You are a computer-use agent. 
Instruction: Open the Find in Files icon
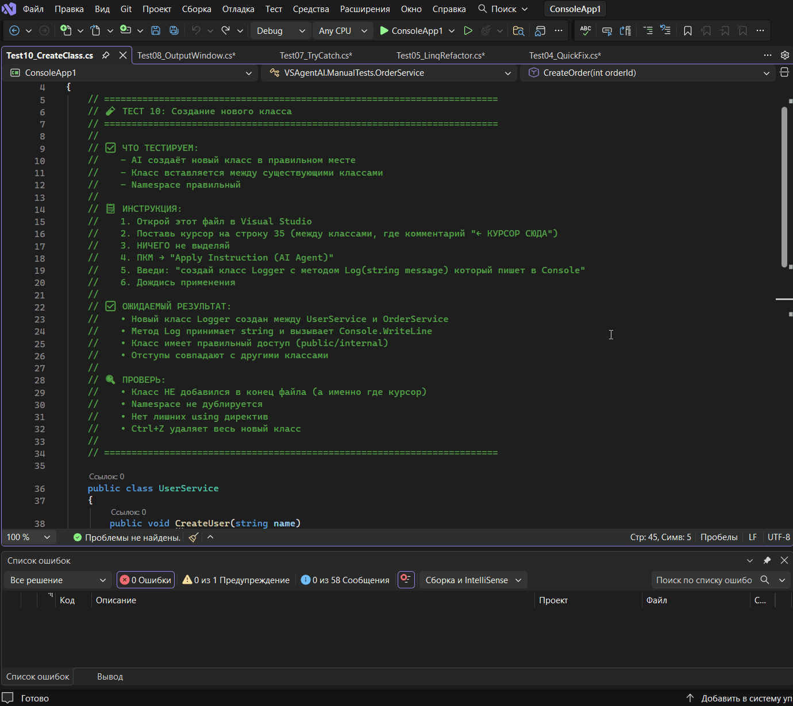(518, 30)
